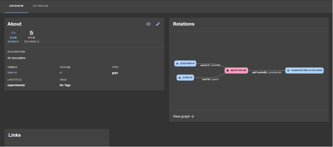Select the system:ei node label
This screenshot has width=333, height=147.
187,78
